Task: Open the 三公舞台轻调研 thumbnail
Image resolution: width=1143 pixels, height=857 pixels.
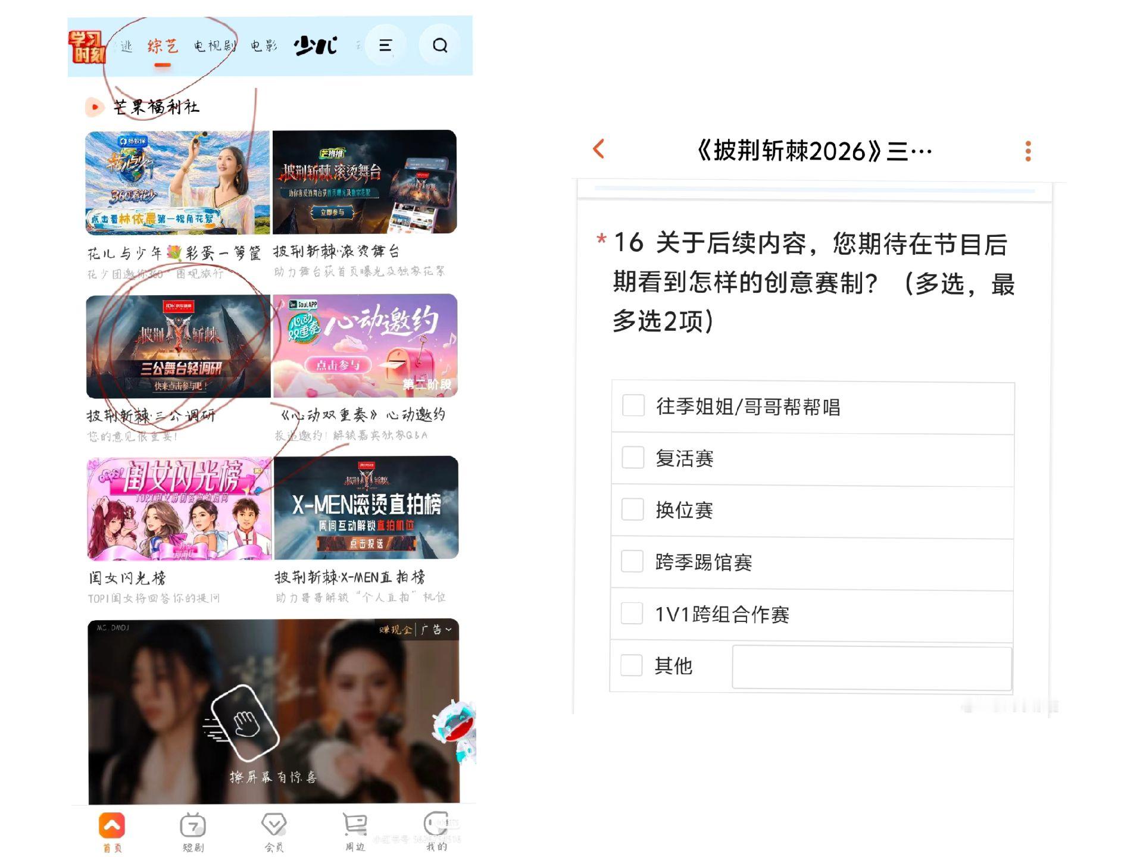Action: click(179, 346)
